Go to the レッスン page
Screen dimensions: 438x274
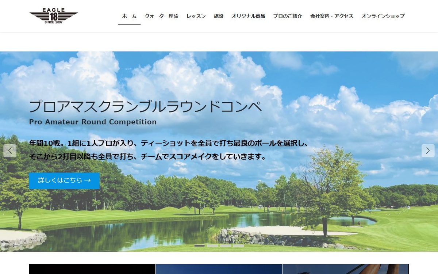tap(196, 16)
